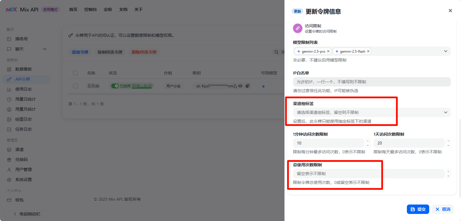This screenshot has width=461, height=221.
Task: Close the update token panel
Action: [x=450, y=11]
